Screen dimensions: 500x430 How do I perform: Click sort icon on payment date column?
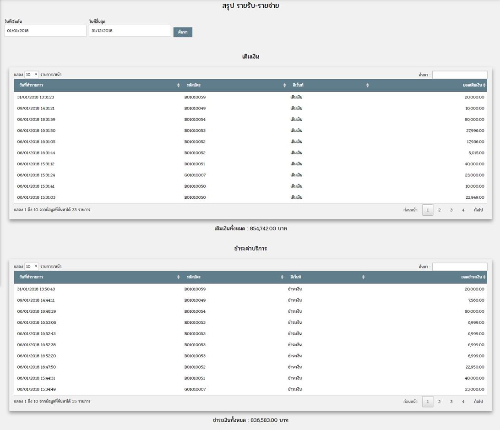point(179,277)
